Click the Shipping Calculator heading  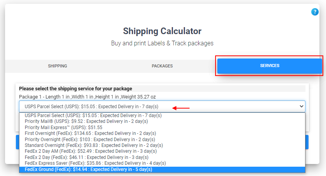[162, 31]
